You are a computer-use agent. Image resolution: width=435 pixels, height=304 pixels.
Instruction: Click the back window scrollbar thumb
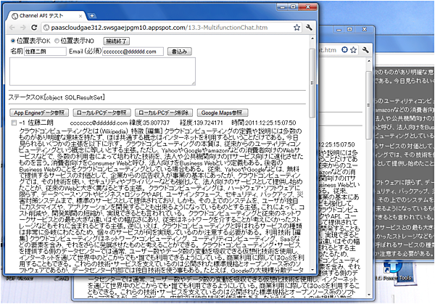(x=369, y=105)
